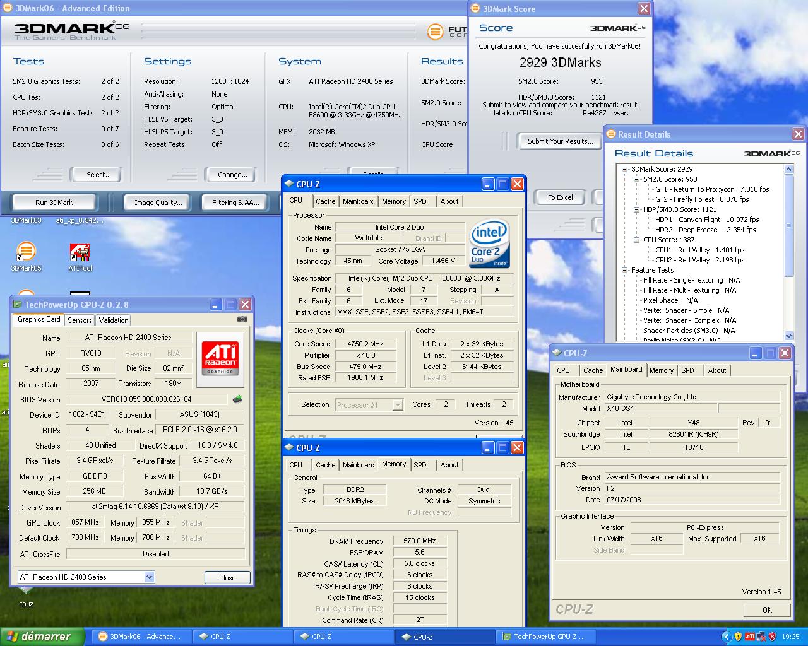Collapse the HDR/SM3.0 Score: 1121 node
This screenshot has height=646, width=808.
click(x=637, y=209)
